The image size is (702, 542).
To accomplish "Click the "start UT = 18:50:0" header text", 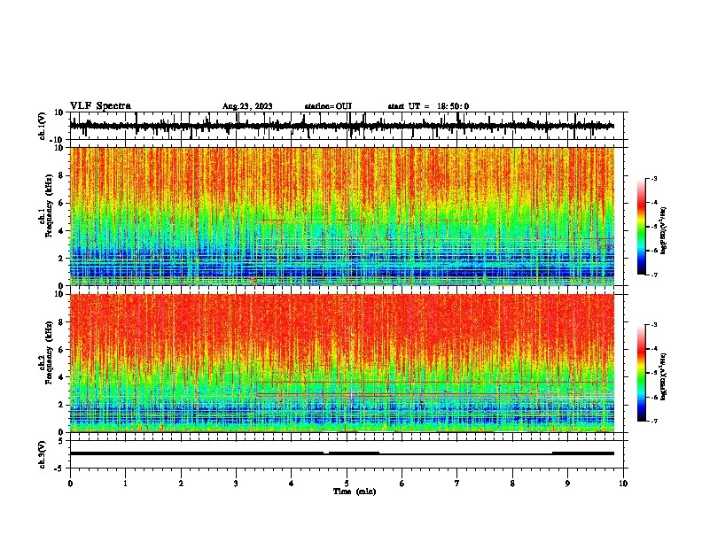I will [428, 106].
